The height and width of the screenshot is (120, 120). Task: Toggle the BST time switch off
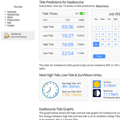coord(82,14)
